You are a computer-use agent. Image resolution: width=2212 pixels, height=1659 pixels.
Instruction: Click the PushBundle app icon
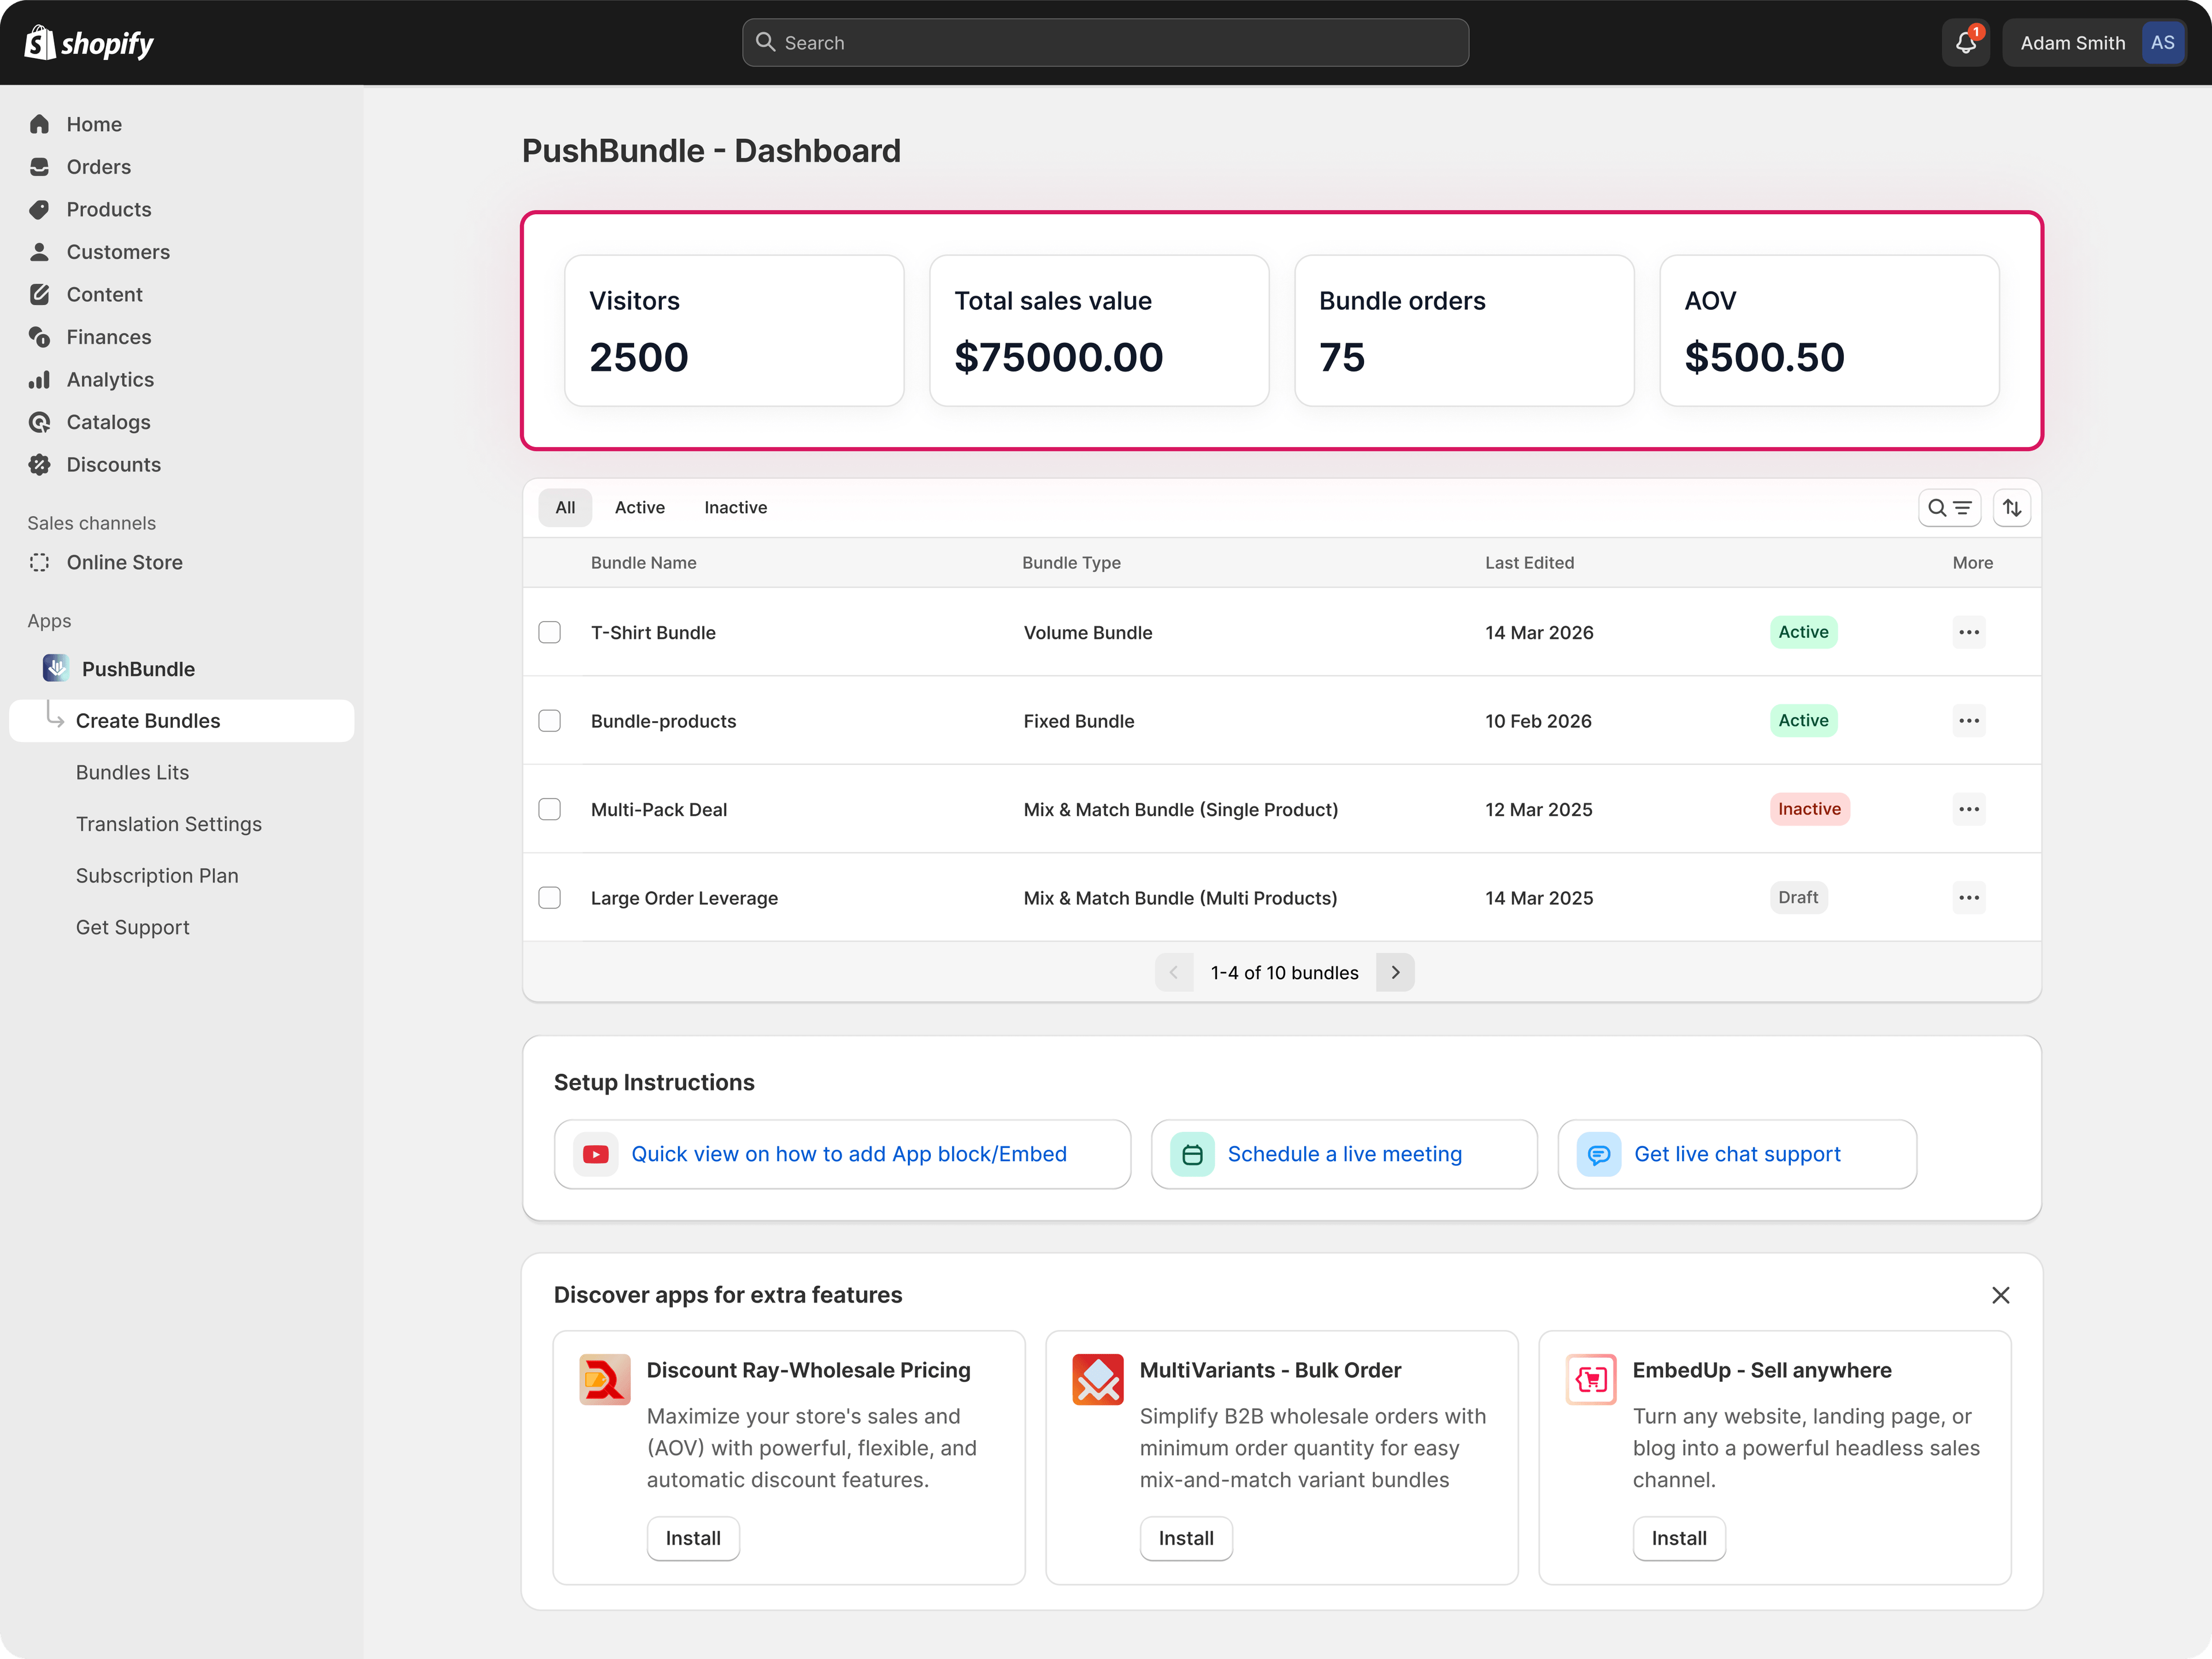[56, 668]
